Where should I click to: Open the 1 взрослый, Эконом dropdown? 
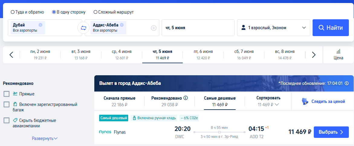[273, 28]
